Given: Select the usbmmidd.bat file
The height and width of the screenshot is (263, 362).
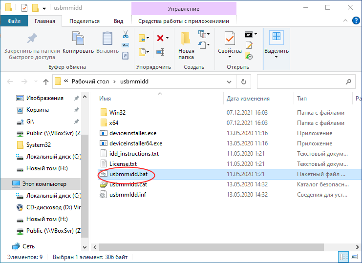Looking at the screenshot, I should coord(128,174).
